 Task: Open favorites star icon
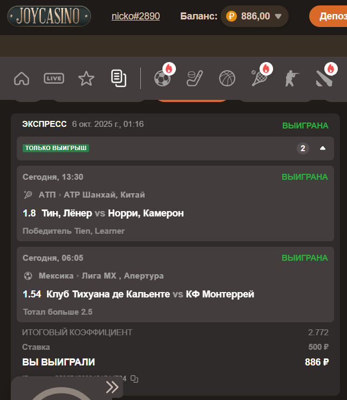(x=86, y=78)
